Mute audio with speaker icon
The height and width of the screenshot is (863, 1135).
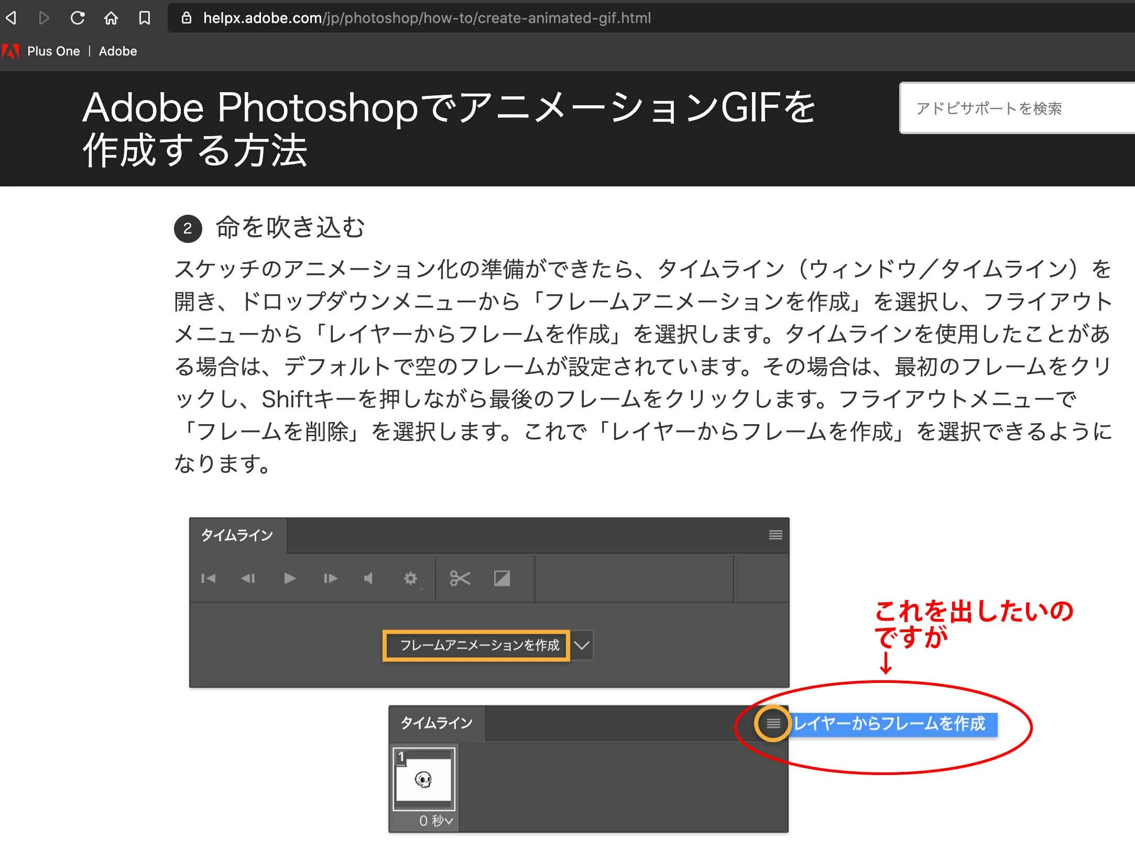[368, 578]
